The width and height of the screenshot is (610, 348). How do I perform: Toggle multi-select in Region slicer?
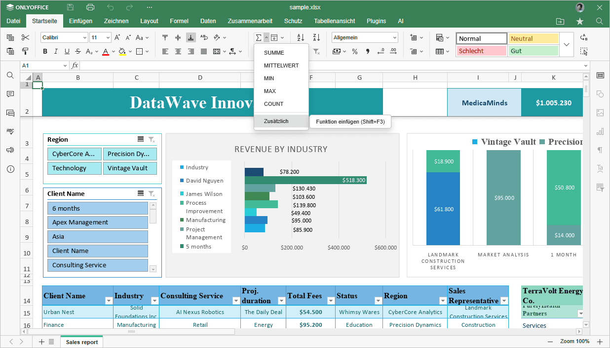tap(141, 140)
